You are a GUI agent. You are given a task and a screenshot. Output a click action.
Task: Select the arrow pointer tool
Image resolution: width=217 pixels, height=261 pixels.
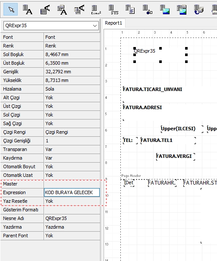click(x=10, y=9)
